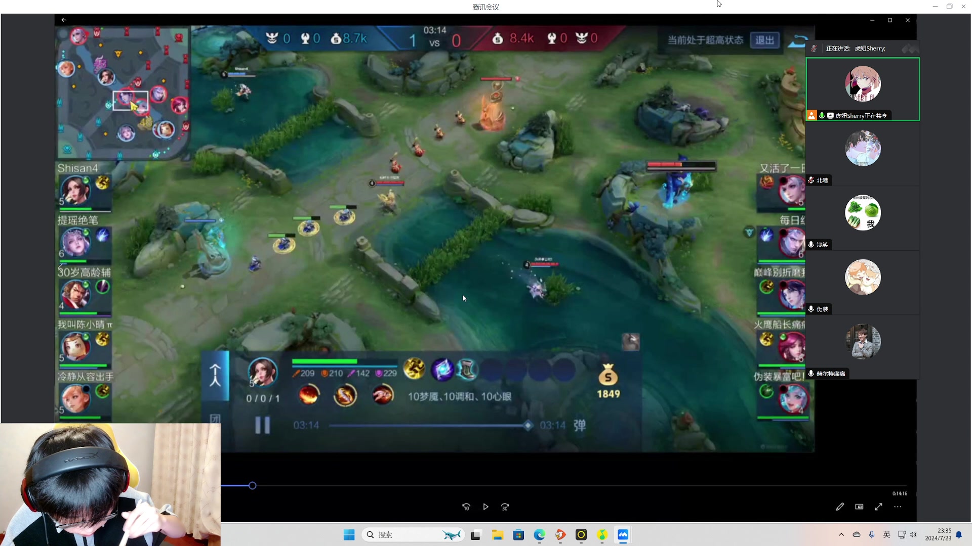Expand hidden system tray icons chevron
This screenshot has height=546, width=972.
pyautogui.click(x=841, y=535)
